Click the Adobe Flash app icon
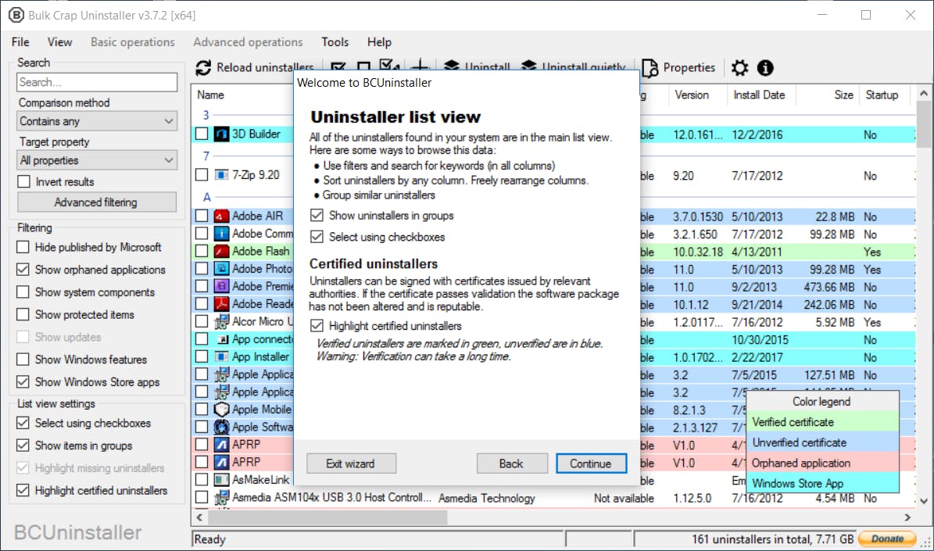 222,252
